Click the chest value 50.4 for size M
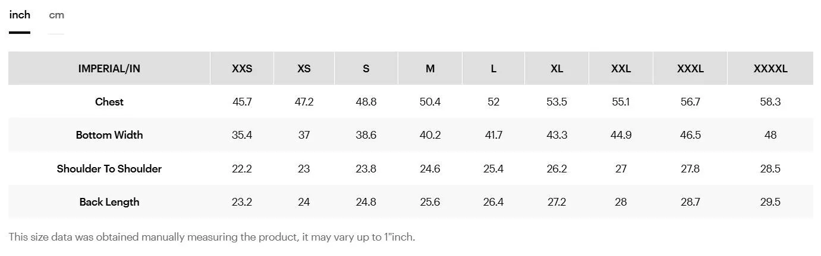Viewport: 821px width, 256px height. [430, 102]
